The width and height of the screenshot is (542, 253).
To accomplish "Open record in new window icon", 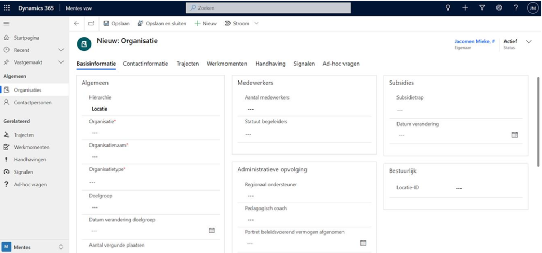I will (91, 24).
